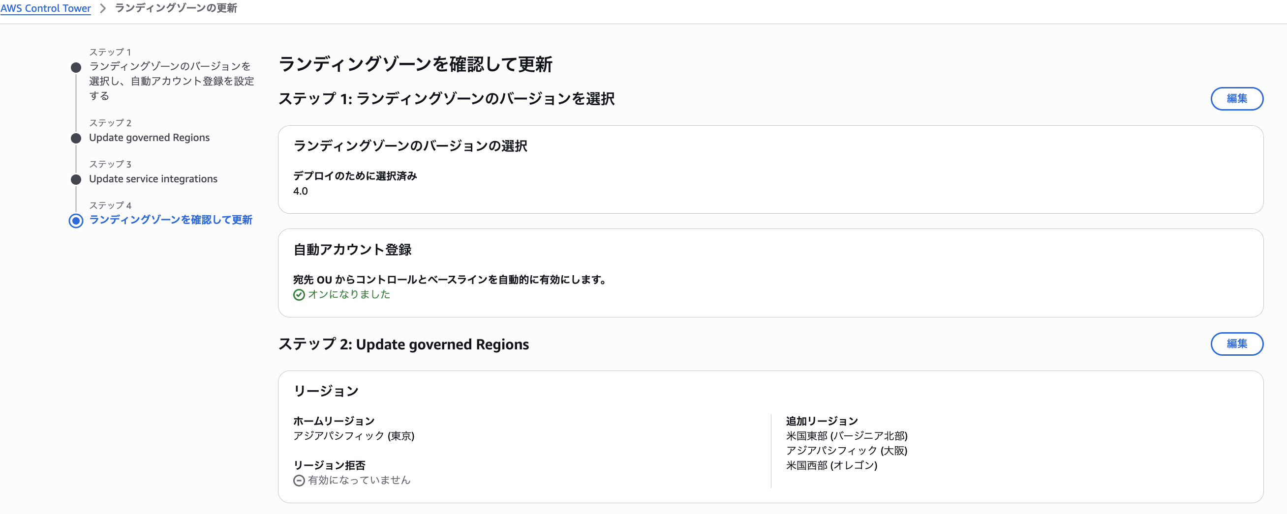This screenshot has height=514, width=1287.
Task: Click the breadcrumb chevron after AWS Control Tower
Action: pos(104,8)
